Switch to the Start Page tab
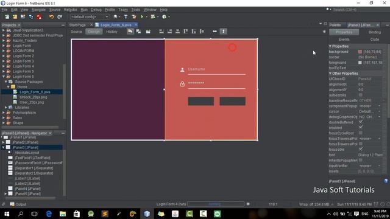Viewport: 390px width, 219px height. (77, 25)
